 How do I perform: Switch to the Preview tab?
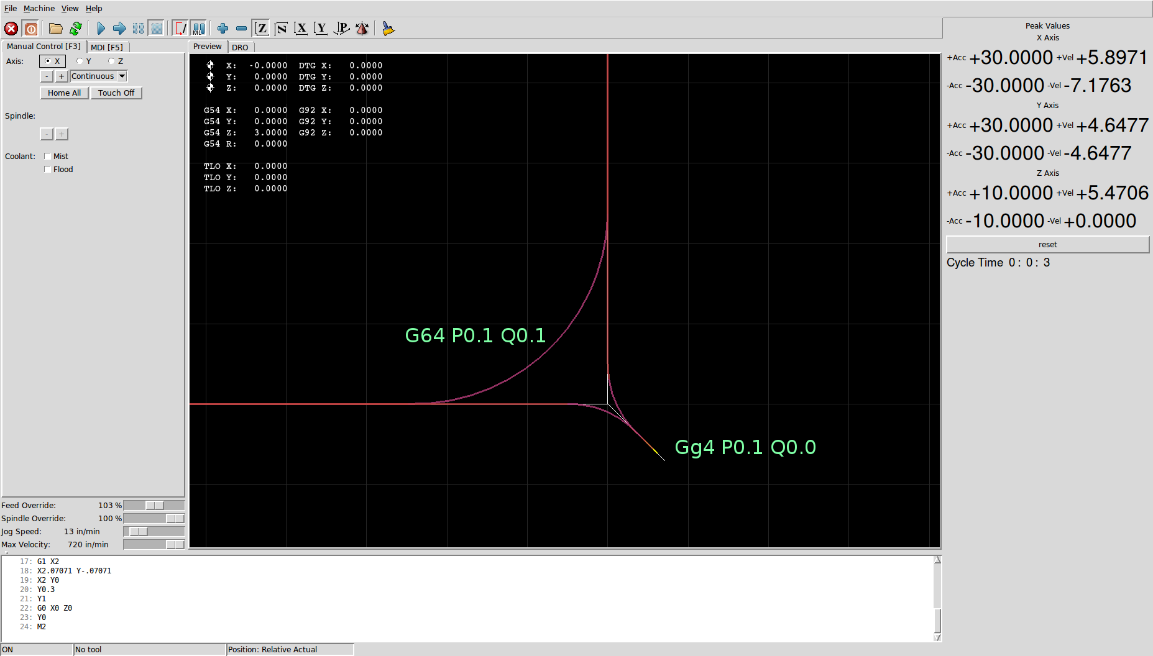coord(208,47)
